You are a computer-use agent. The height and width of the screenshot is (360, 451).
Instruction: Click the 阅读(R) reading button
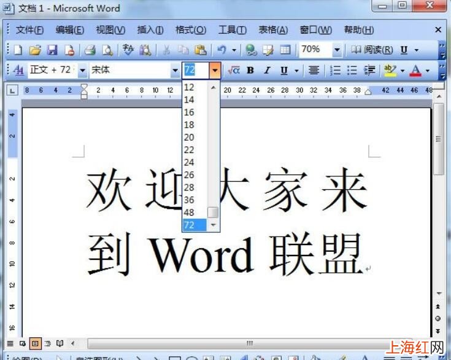click(x=372, y=50)
